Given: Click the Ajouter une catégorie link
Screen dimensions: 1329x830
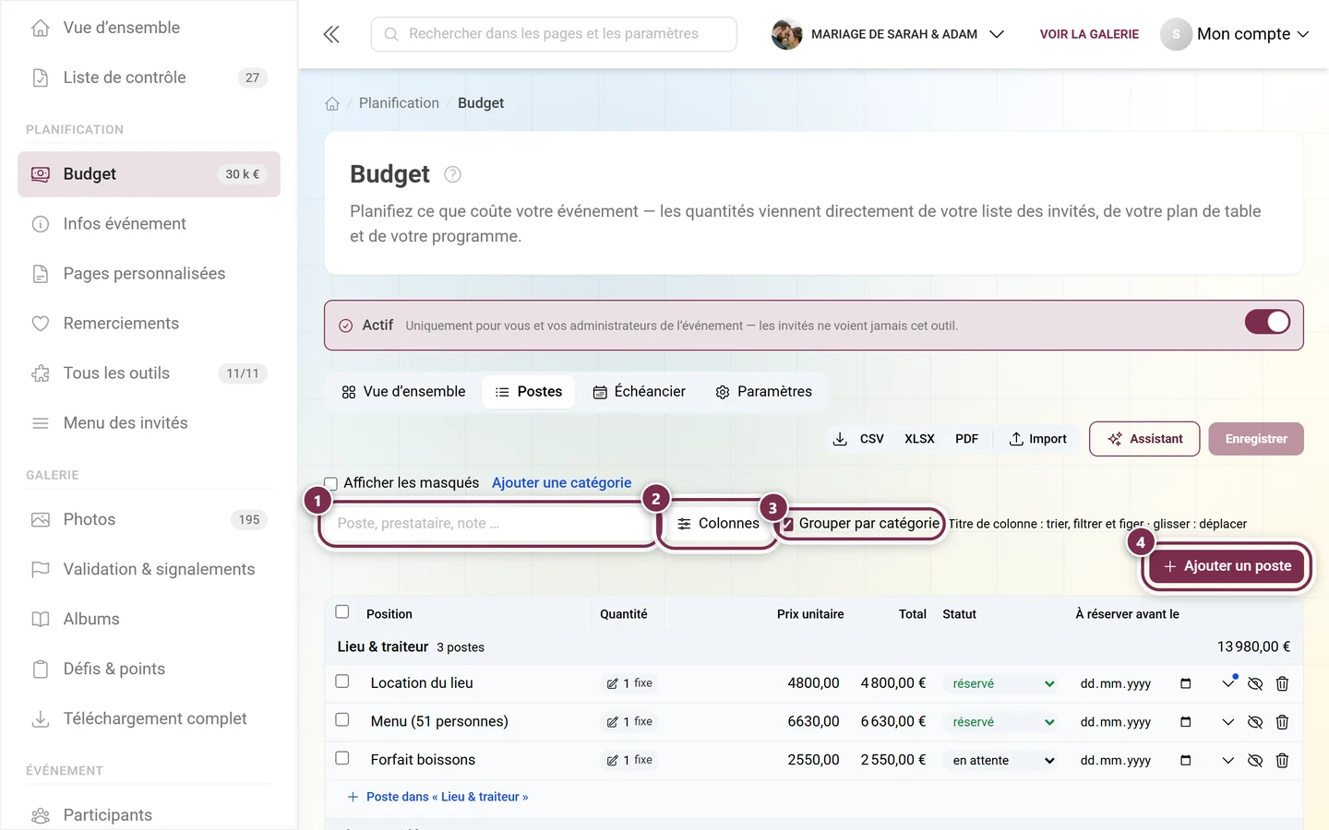Looking at the screenshot, I should tap(562, 483).
